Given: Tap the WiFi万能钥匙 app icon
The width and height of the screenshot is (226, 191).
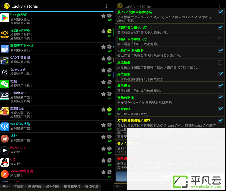Looking at the screenshot, I should [5, 127].
